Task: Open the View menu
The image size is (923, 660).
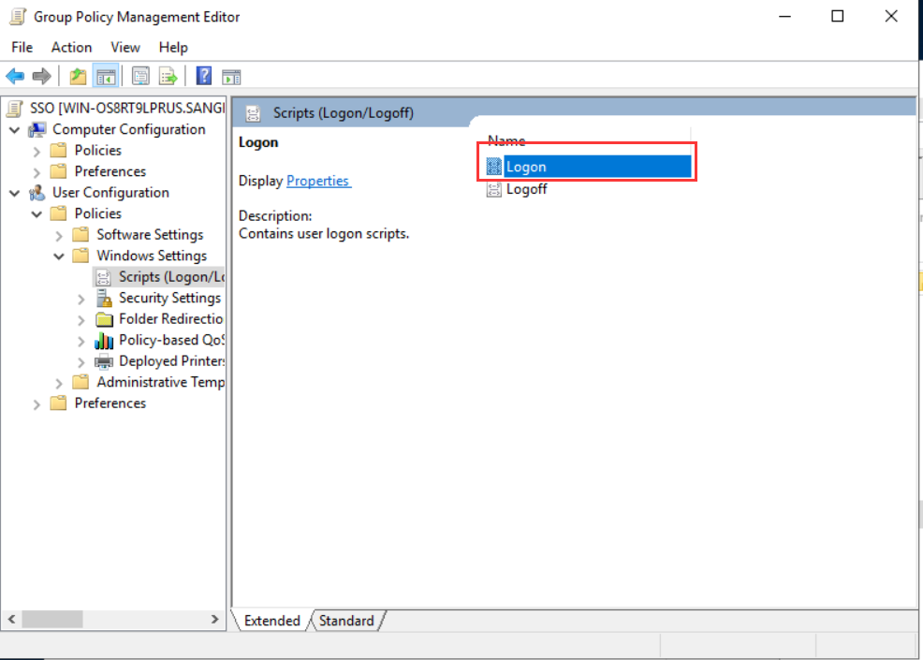Action: click(125, 47)
